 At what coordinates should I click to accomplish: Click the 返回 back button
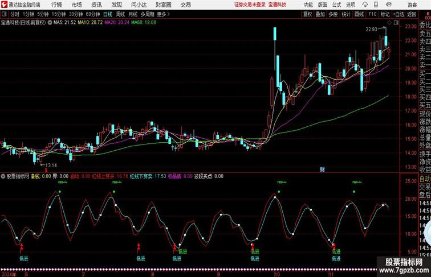[412, 14]
